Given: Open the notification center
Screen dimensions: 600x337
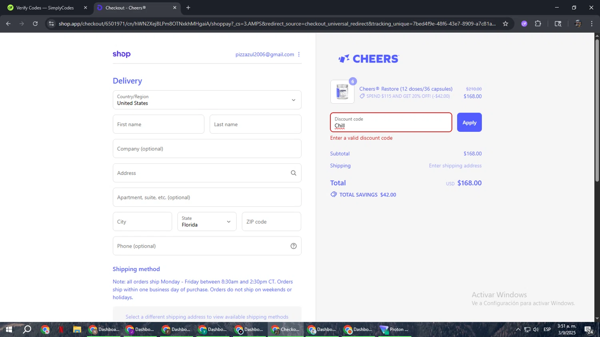Looking at the screenshot, I should 589,330.
